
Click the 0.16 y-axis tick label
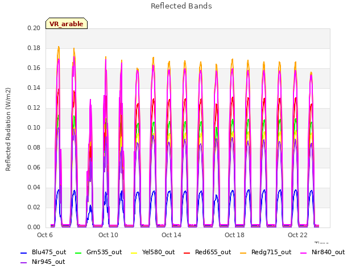click(34, 68)
